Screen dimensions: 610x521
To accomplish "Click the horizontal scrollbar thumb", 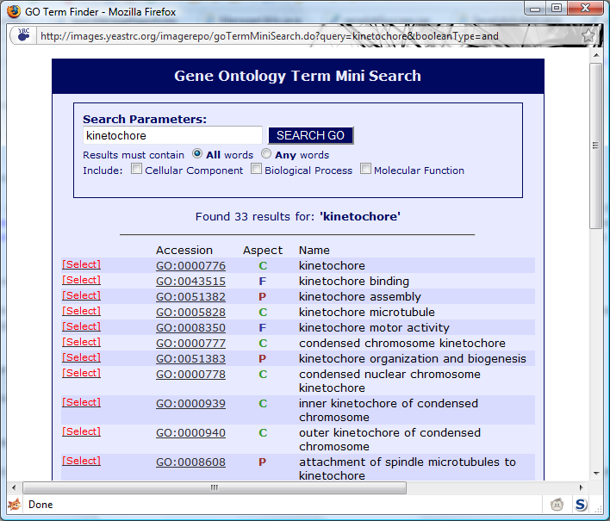I will click(x=215, y=487).
